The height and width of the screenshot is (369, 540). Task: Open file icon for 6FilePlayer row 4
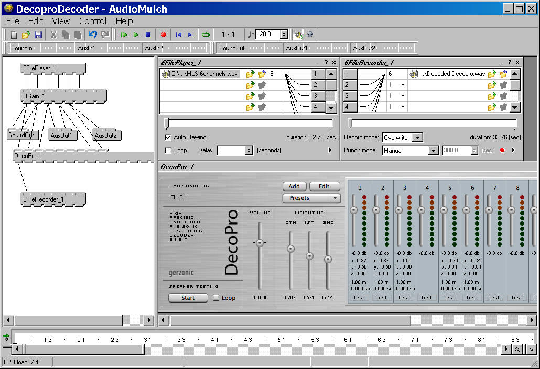pyautogui.click(x=251, y=107)
